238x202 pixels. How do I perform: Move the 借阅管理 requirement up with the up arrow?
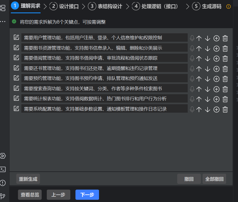[x=199, y=58]
